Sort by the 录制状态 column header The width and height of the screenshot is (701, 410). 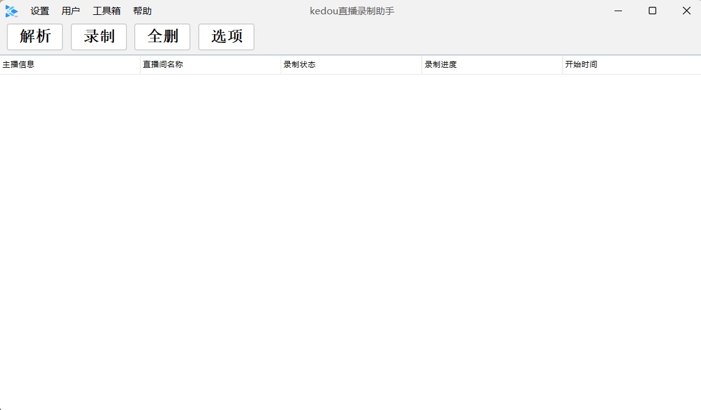click(x=351, y=65)
